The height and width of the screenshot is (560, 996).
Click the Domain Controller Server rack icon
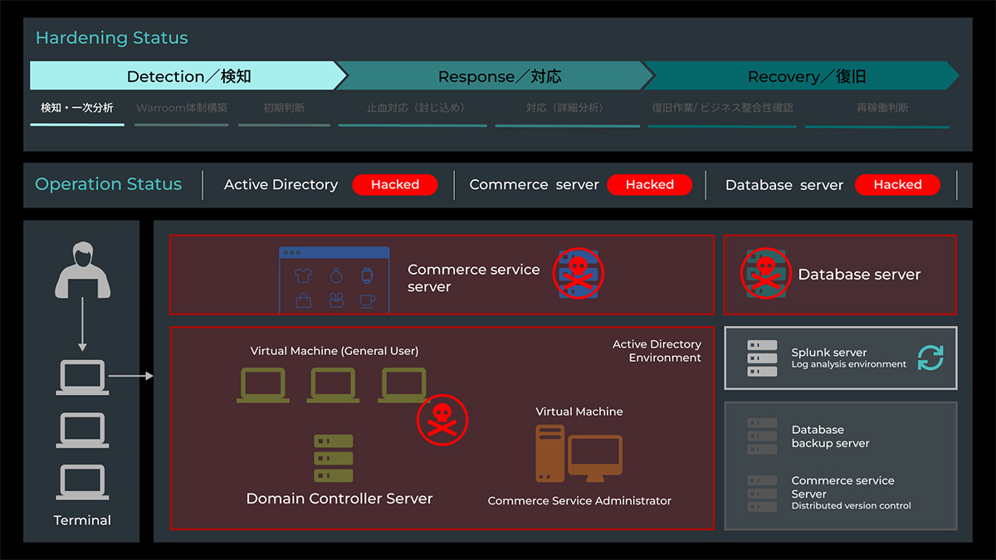pyautogui.click(x=334, y=458)
